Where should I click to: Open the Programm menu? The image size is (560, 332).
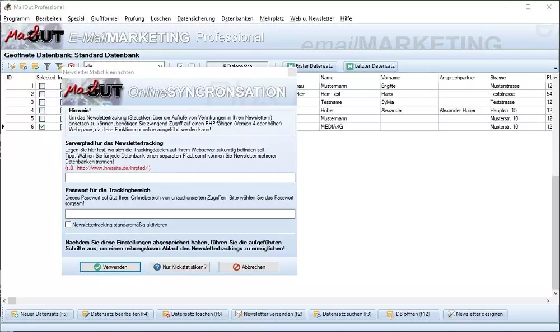point(16,18)
